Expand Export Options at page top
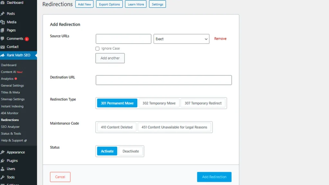The width and height of the screenshot is (329, 185). pyautogui.click(x=109, y=4)
